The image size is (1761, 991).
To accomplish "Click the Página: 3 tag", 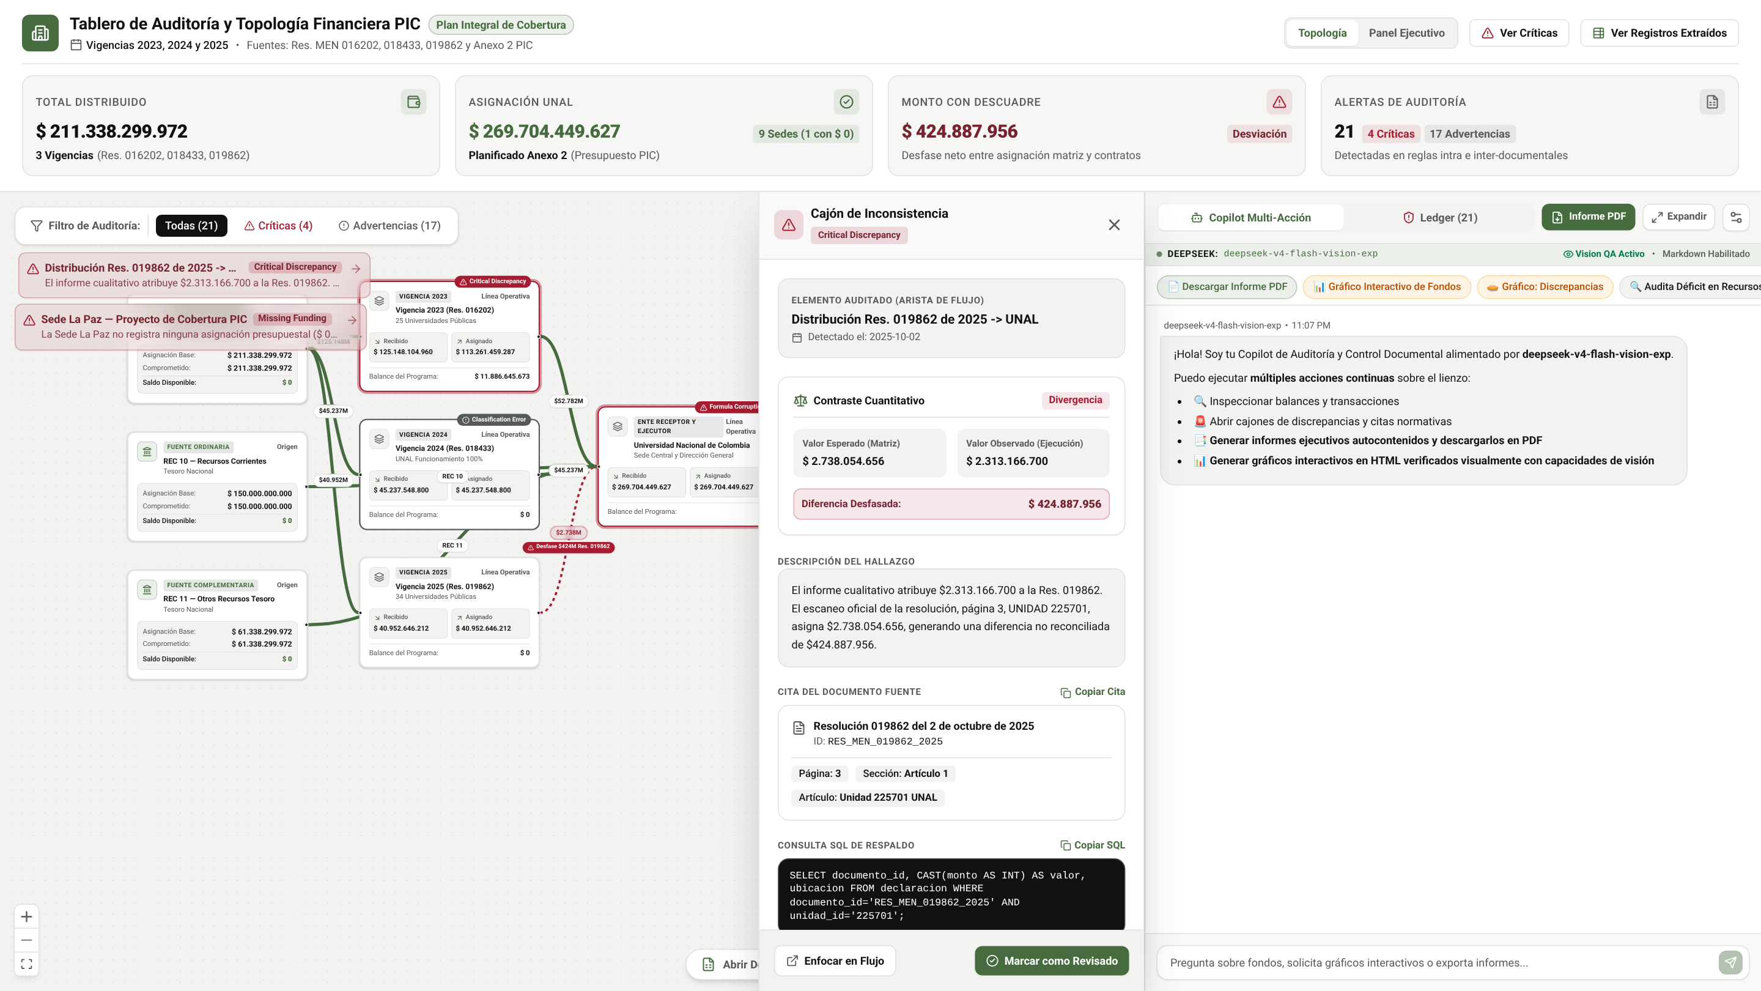I will (819, 773).
